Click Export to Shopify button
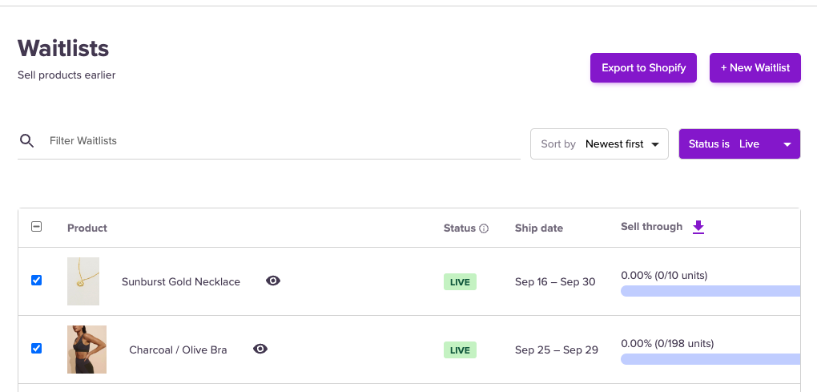The height and width of the screenshot is (392, 817). (643, 68)
